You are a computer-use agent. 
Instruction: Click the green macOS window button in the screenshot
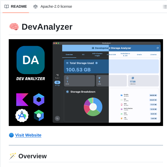click(x=58, y=43)
